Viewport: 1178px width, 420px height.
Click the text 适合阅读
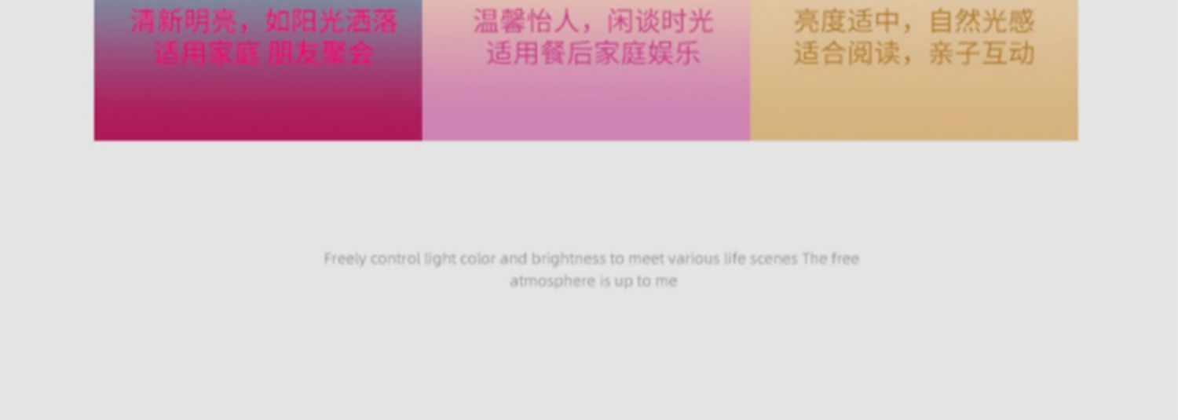coord(847,54)
